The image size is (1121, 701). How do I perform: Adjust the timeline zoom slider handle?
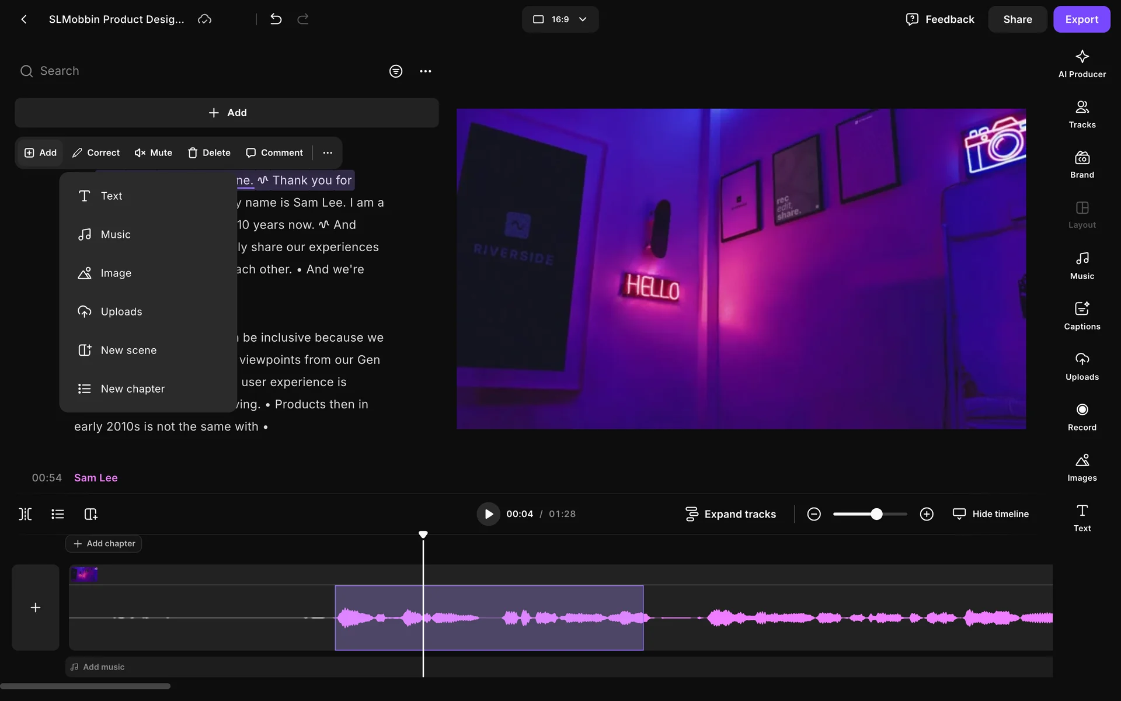coord(876,514)
